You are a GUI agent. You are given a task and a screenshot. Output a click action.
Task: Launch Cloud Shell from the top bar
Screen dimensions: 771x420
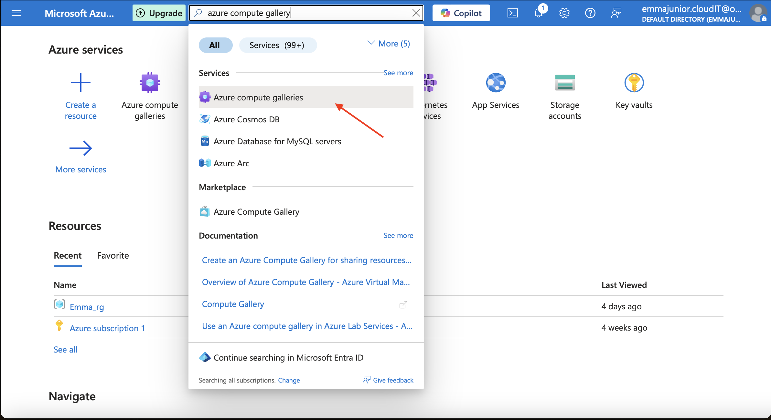512,13
